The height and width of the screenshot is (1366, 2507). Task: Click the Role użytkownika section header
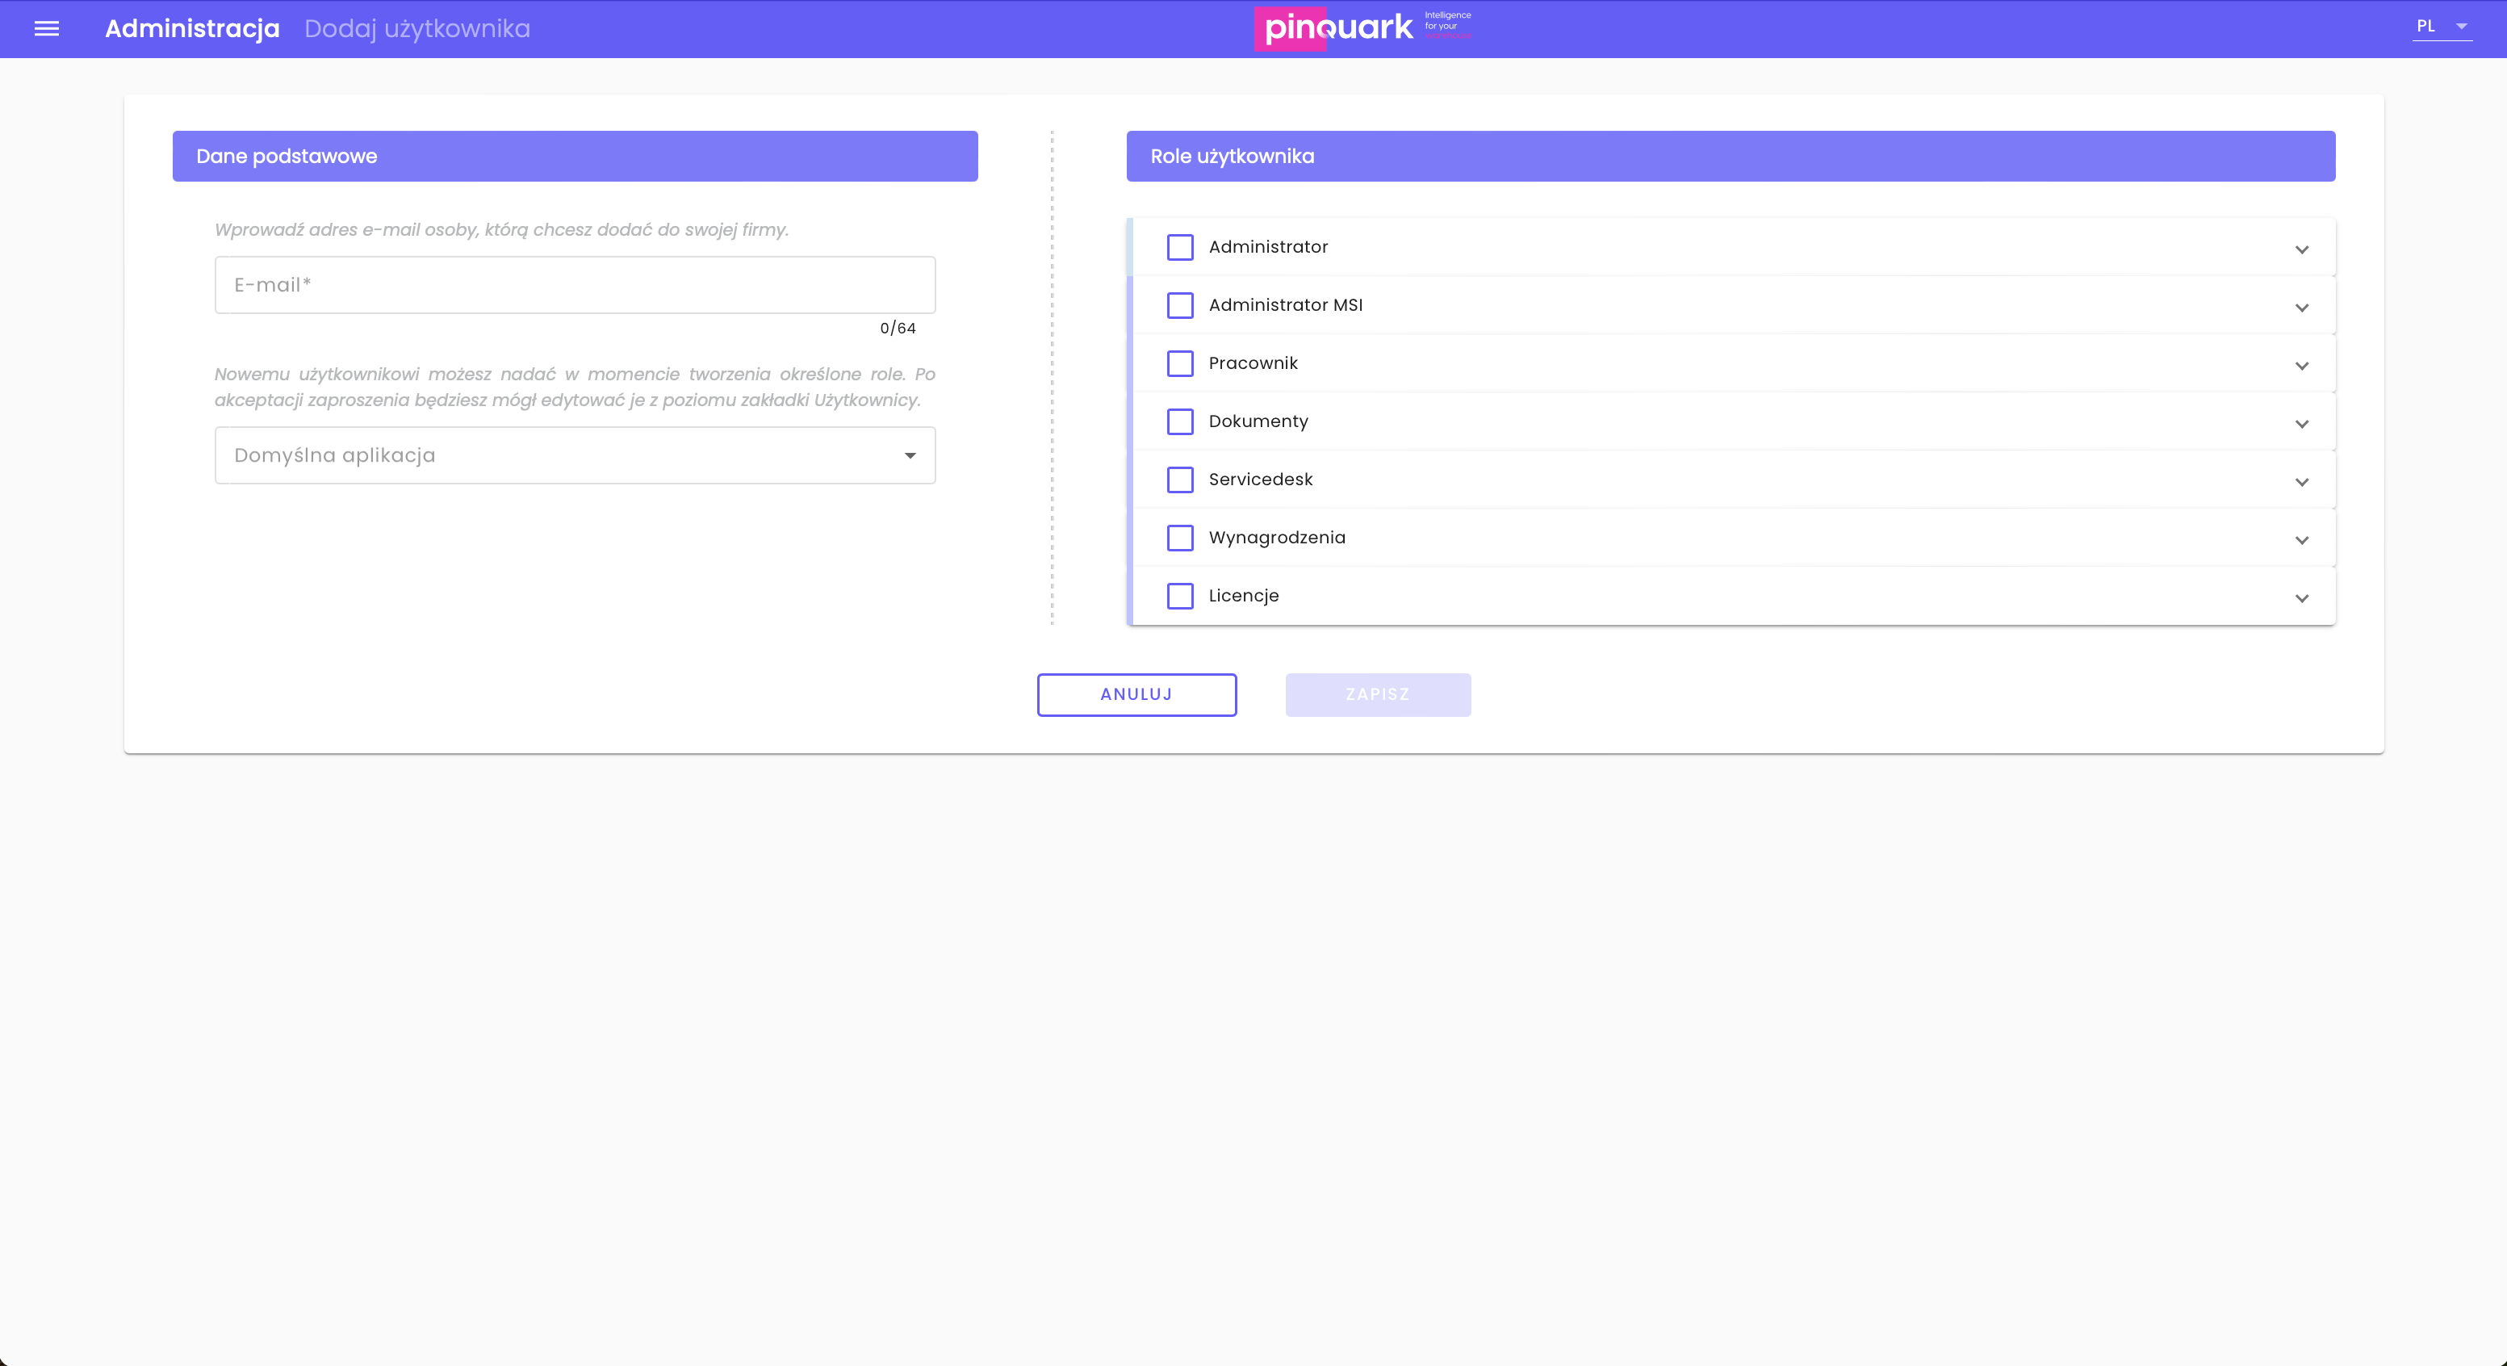[x=1731, y=156]
